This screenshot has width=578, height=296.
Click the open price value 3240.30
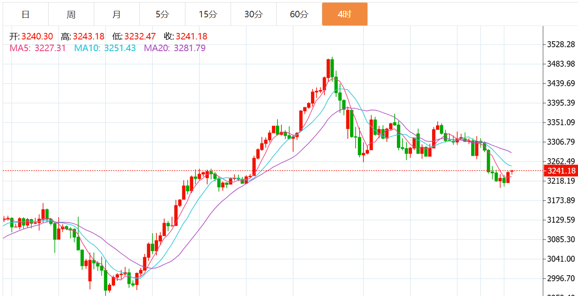37,37
